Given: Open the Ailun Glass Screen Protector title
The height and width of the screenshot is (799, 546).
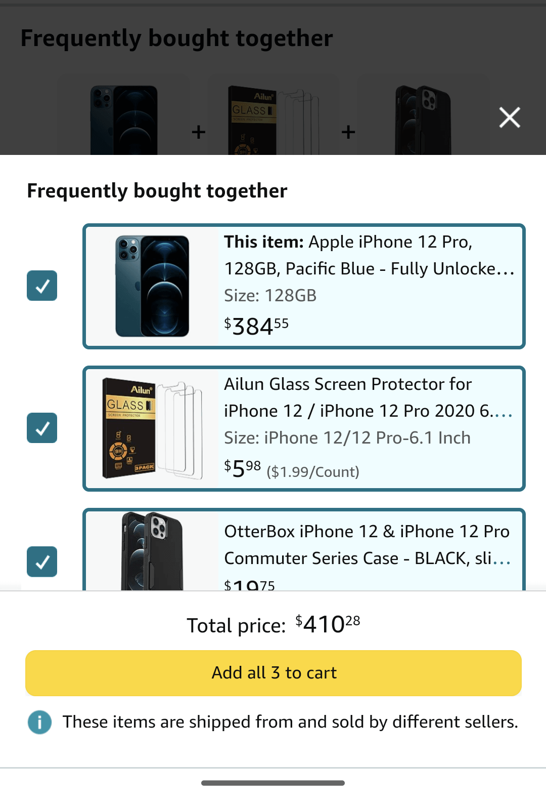Looking at the screenshot, I should pos(369,397).
